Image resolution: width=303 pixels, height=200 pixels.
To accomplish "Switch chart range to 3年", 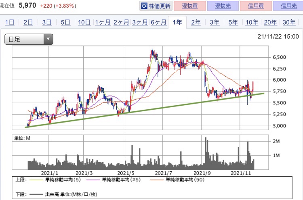I will (215, 23).
